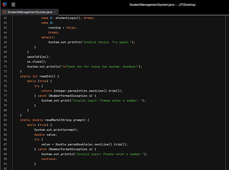Close the StudentManagementSystem.java tab

[55, 12]
